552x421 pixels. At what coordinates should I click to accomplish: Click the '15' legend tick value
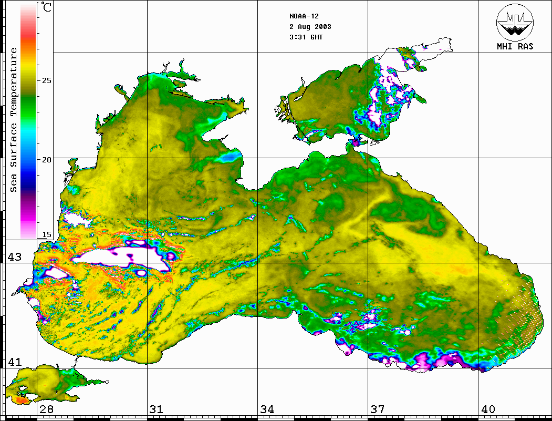coord(47,235)
